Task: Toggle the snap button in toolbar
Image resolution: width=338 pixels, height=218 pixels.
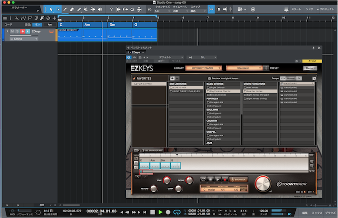Action: [211, 9]
